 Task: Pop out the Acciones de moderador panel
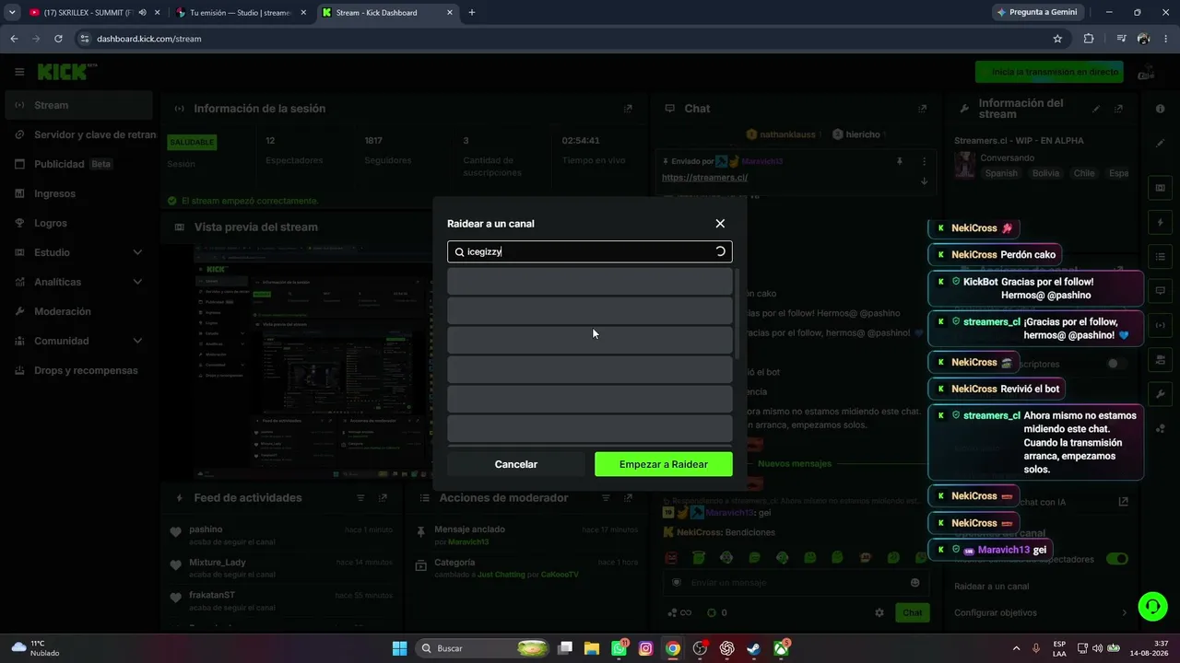(628, 498)
